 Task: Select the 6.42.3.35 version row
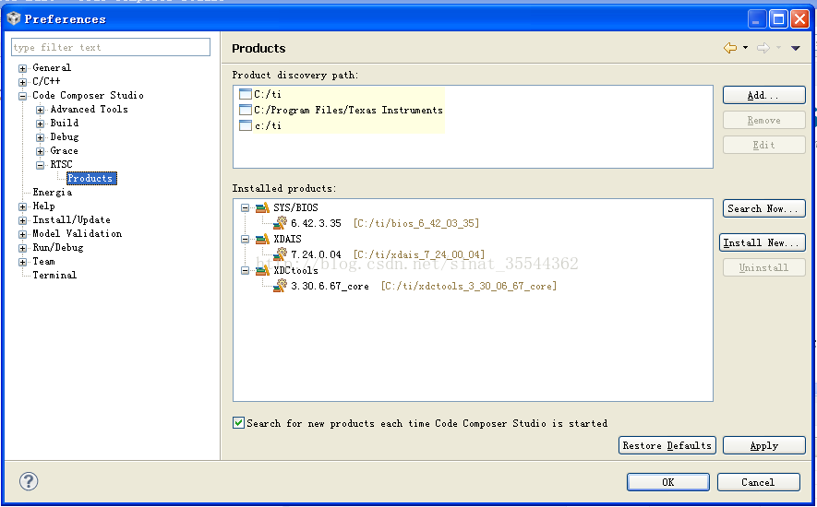pos(376,223)
